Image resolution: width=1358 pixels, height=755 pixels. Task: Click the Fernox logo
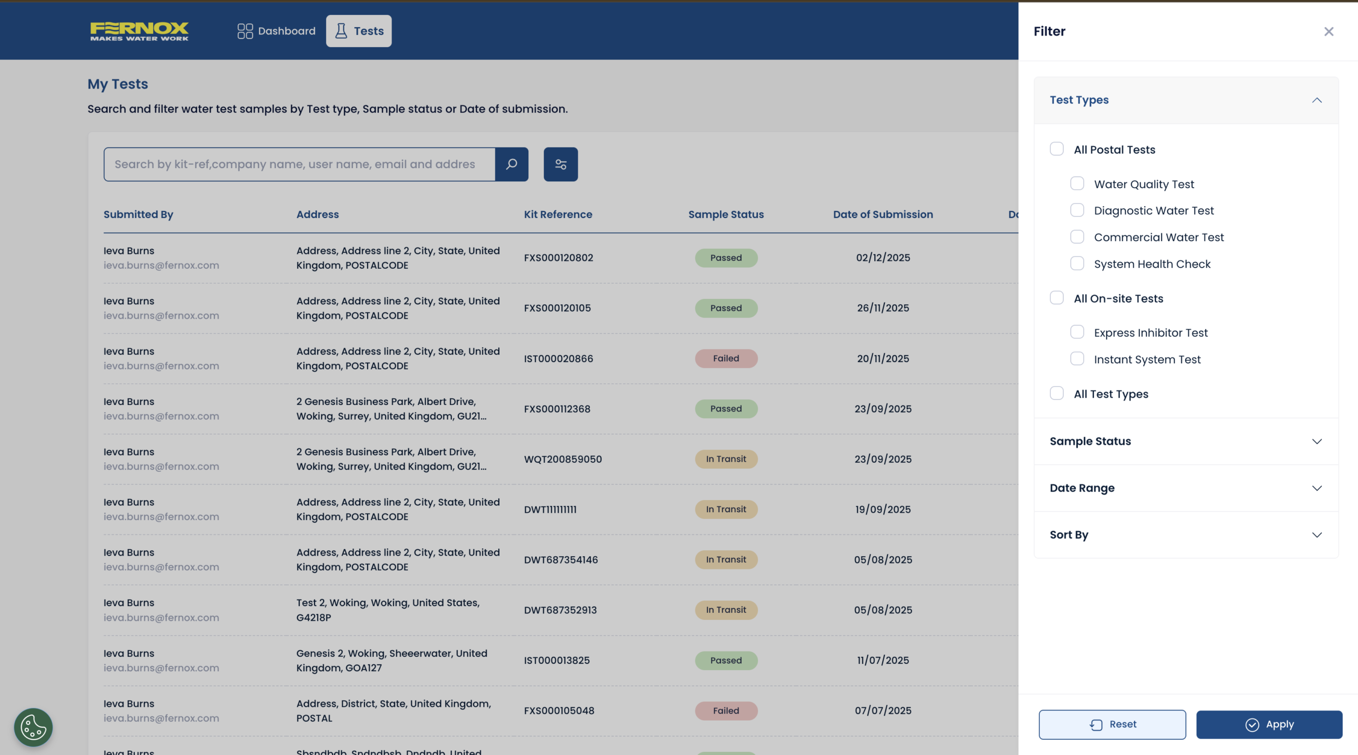pos(140,31)
